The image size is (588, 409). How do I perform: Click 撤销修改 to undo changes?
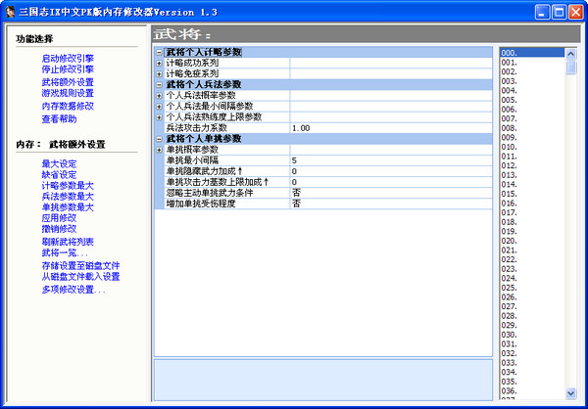59,229
